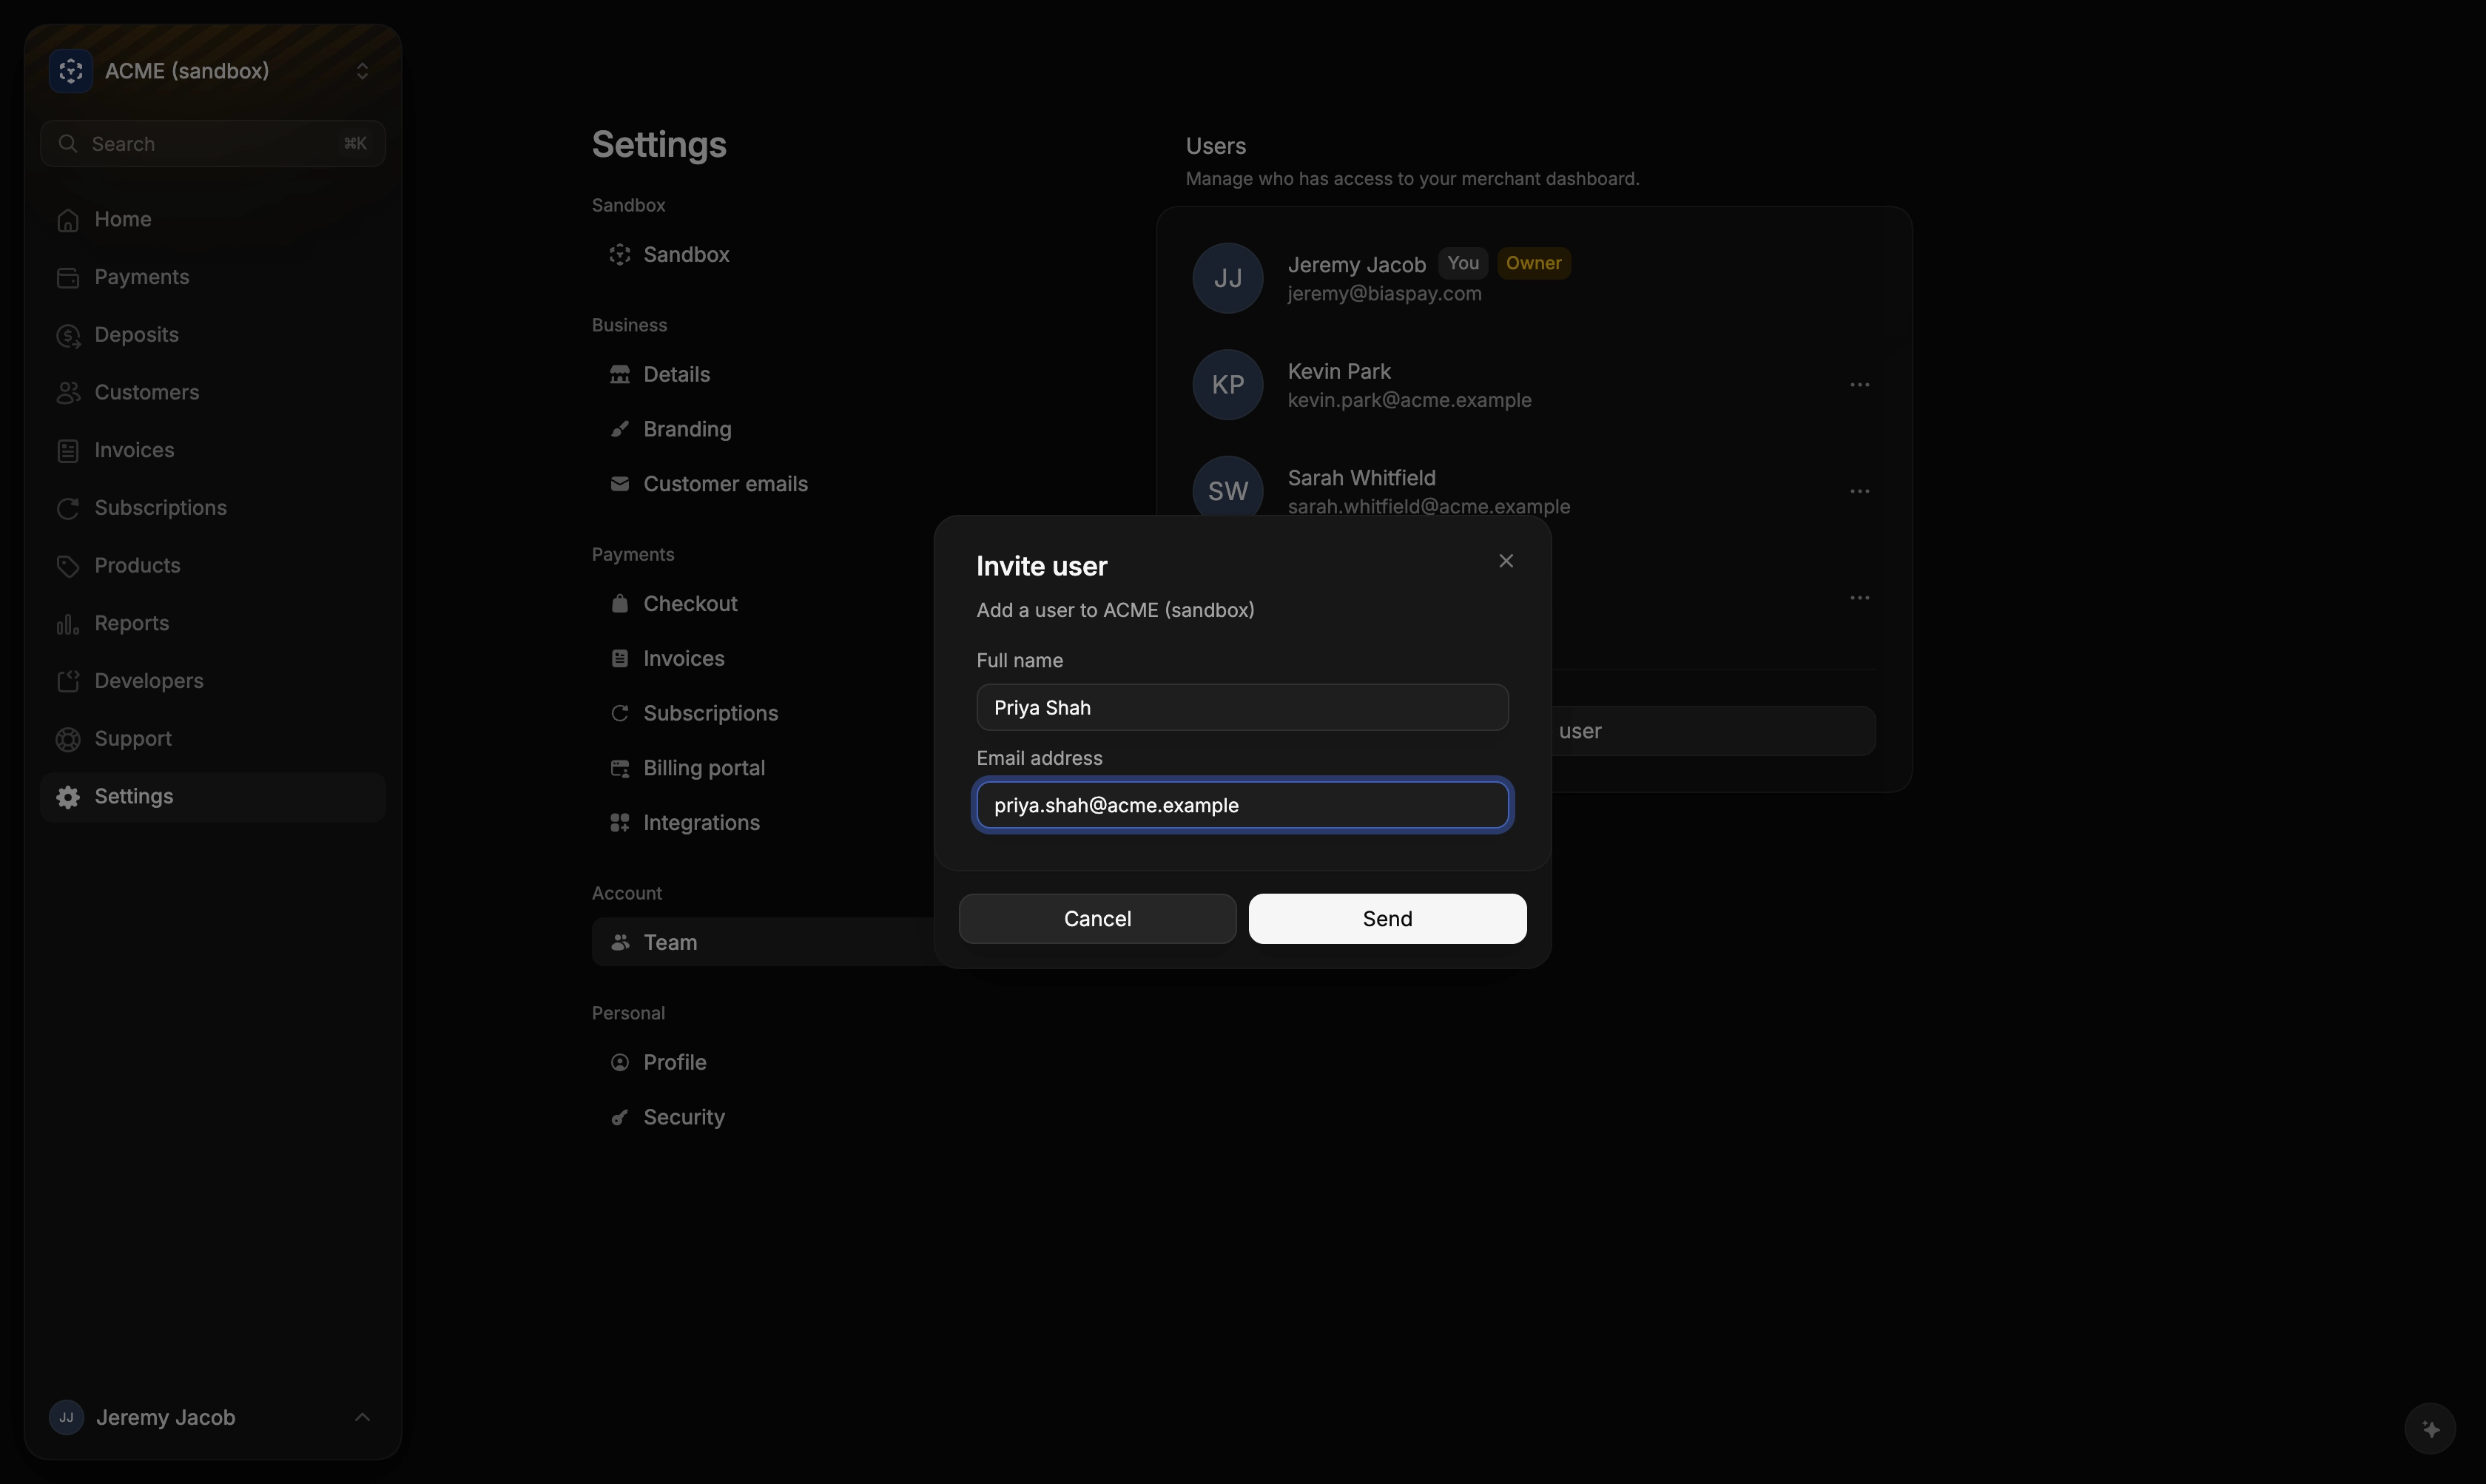Open Home in the sidebar
This screenshot has height=1484, width=2486.
click(x=212, y=219)
